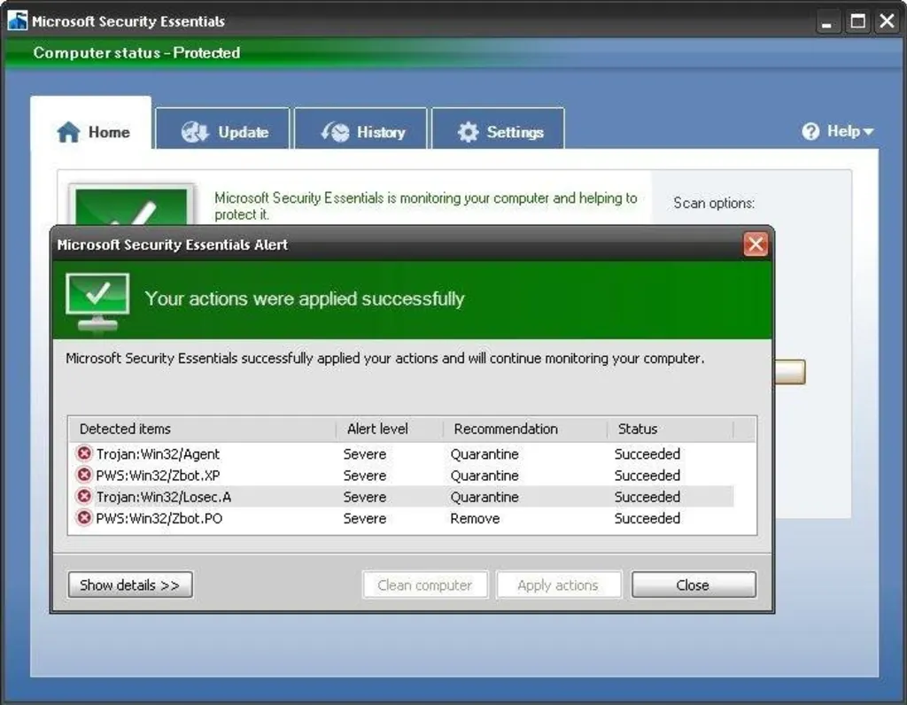Maximize the Microsoft Security Essentials window
This screenshot has width=907, height=705.
point(857,22)
